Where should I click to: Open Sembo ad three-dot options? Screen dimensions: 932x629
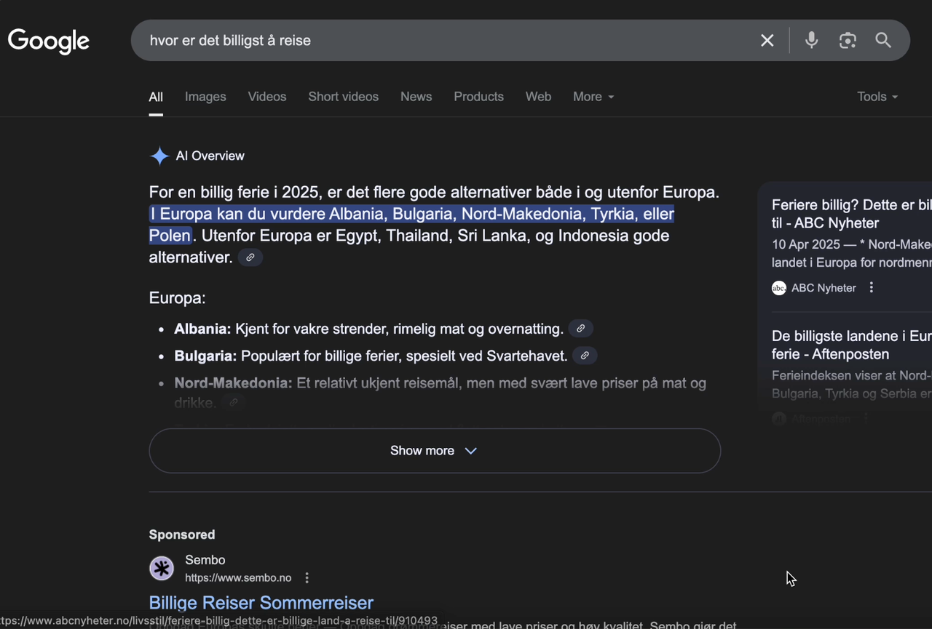point(307,578)
